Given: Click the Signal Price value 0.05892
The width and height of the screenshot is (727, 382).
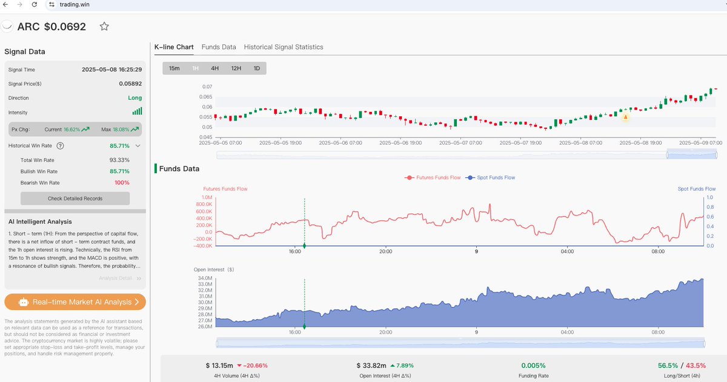Looking at the screenshot, I should [130, 84].
